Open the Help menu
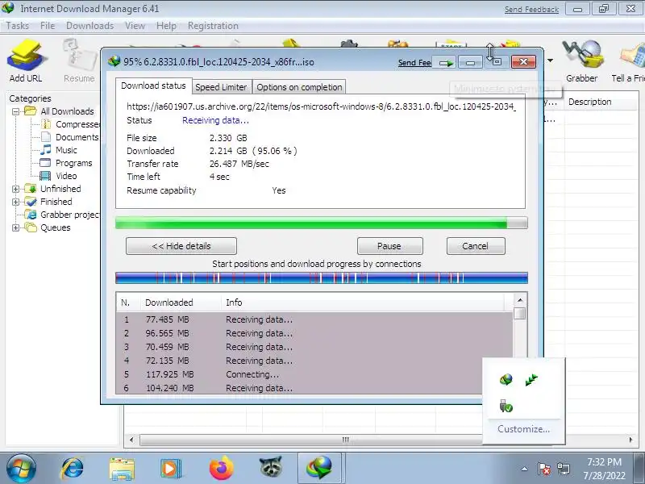 pos(166,26)
